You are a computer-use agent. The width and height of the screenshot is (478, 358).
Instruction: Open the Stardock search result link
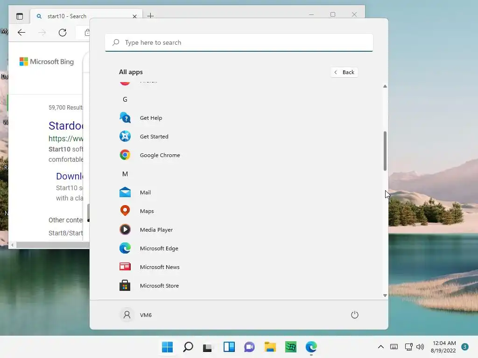coord(66,125)
